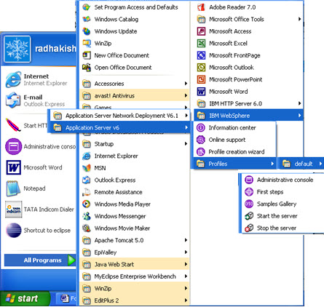The height and width of the screenshot is (307, 324).
Task: Open the EditPlus 2 folder entry
Action: click(x=135, y=300)
